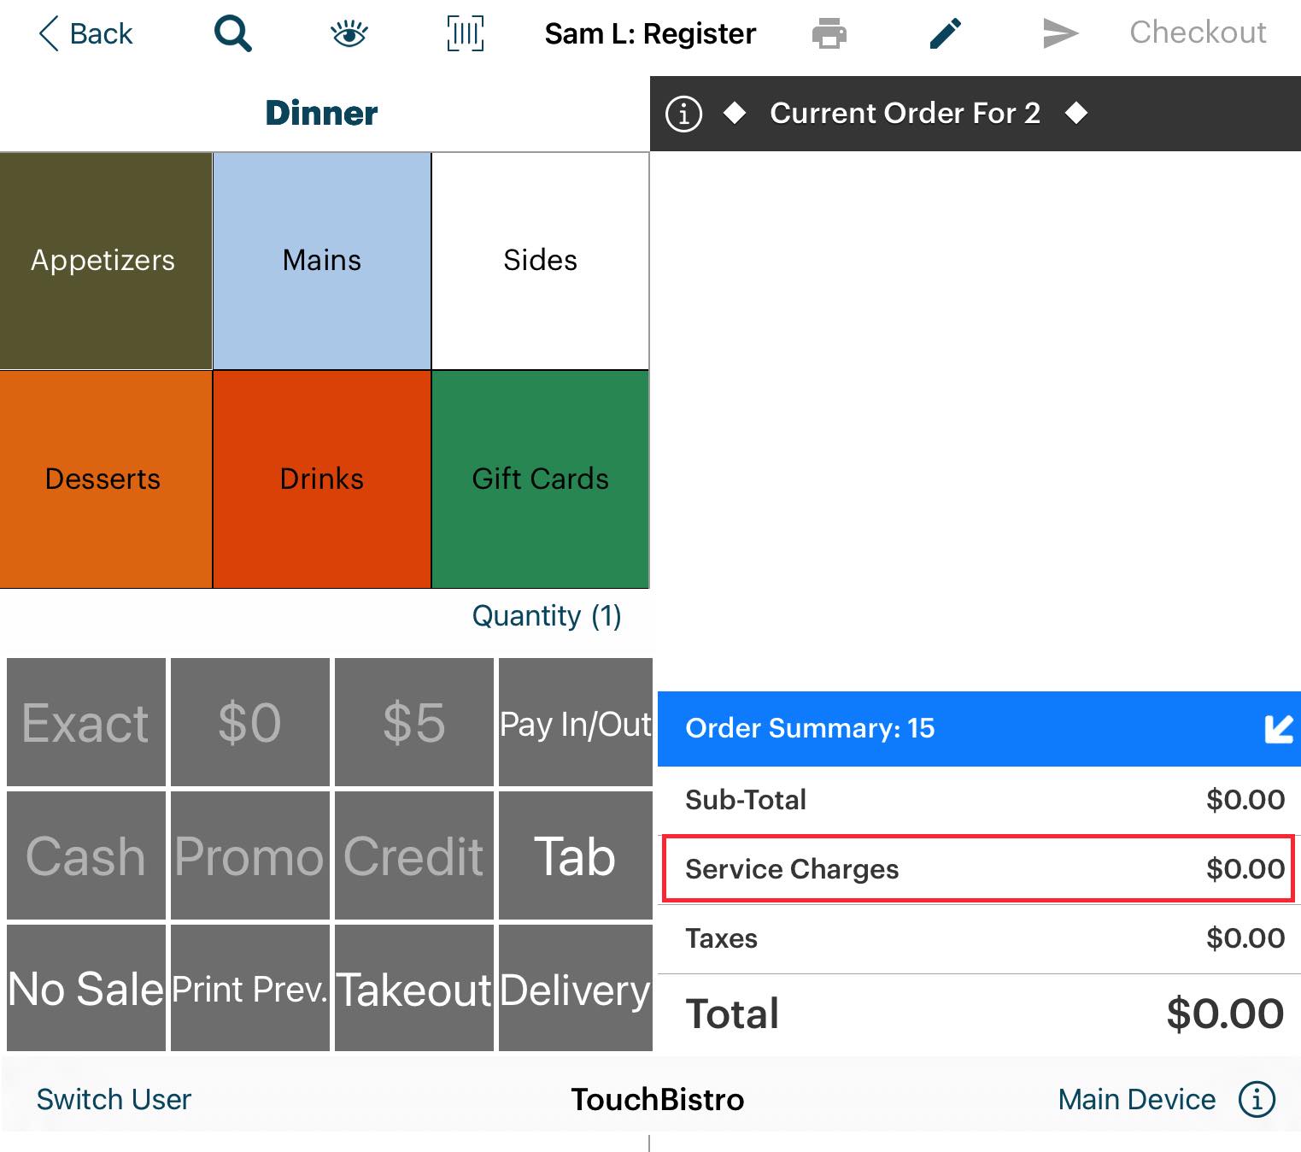
Task: Toggle Takeout mode for the order
Action: [x=413, y=990]
